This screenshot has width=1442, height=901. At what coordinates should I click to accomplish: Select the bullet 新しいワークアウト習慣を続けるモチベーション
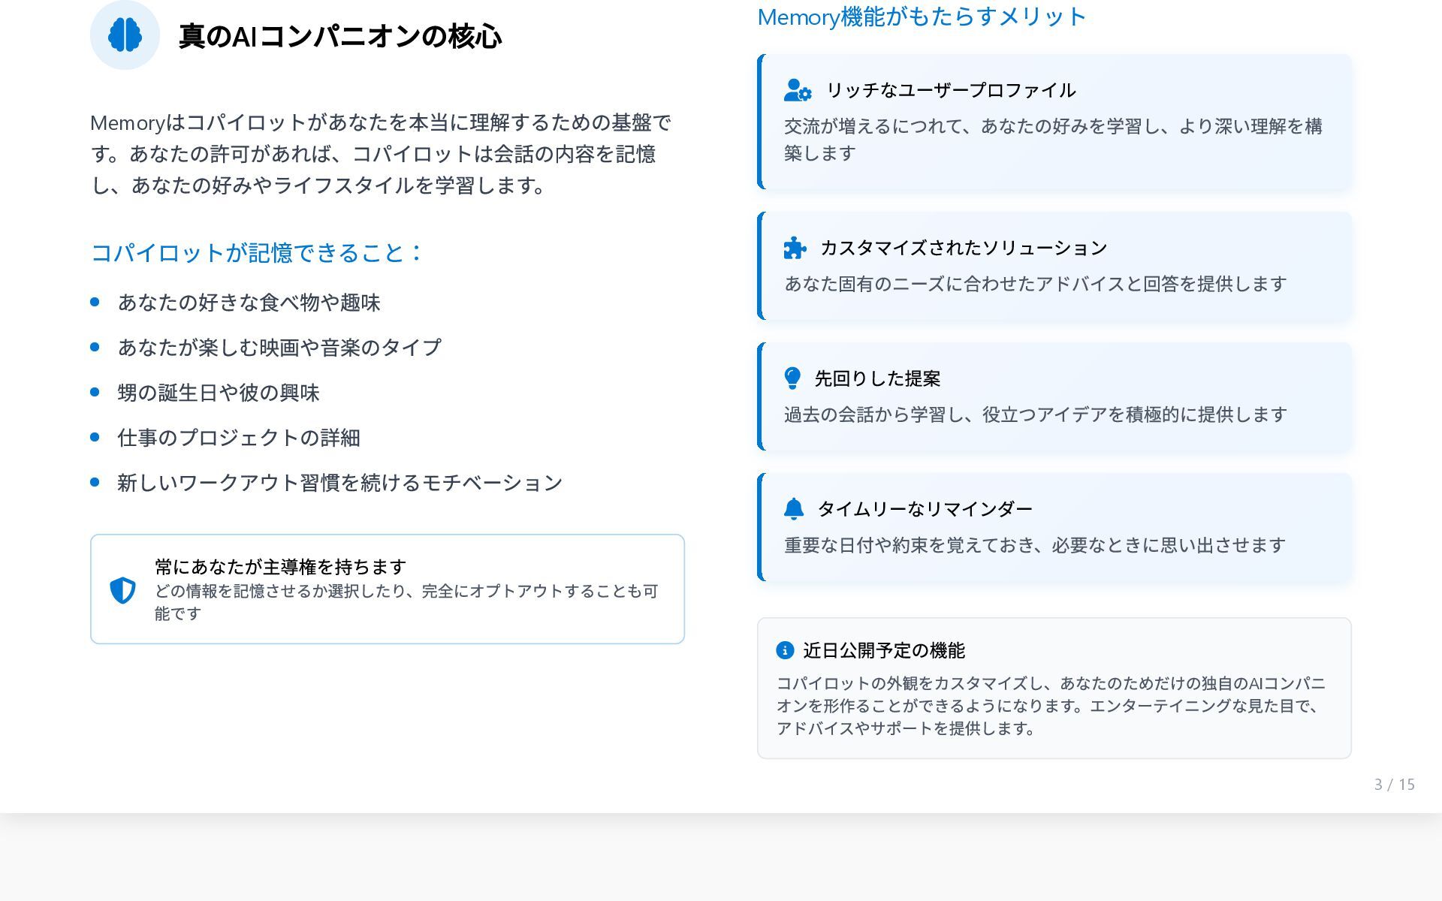click(x=339, y=483)
